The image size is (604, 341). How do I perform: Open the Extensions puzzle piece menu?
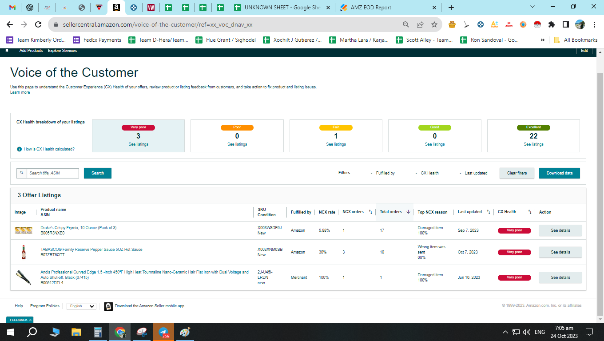point(552,25)
